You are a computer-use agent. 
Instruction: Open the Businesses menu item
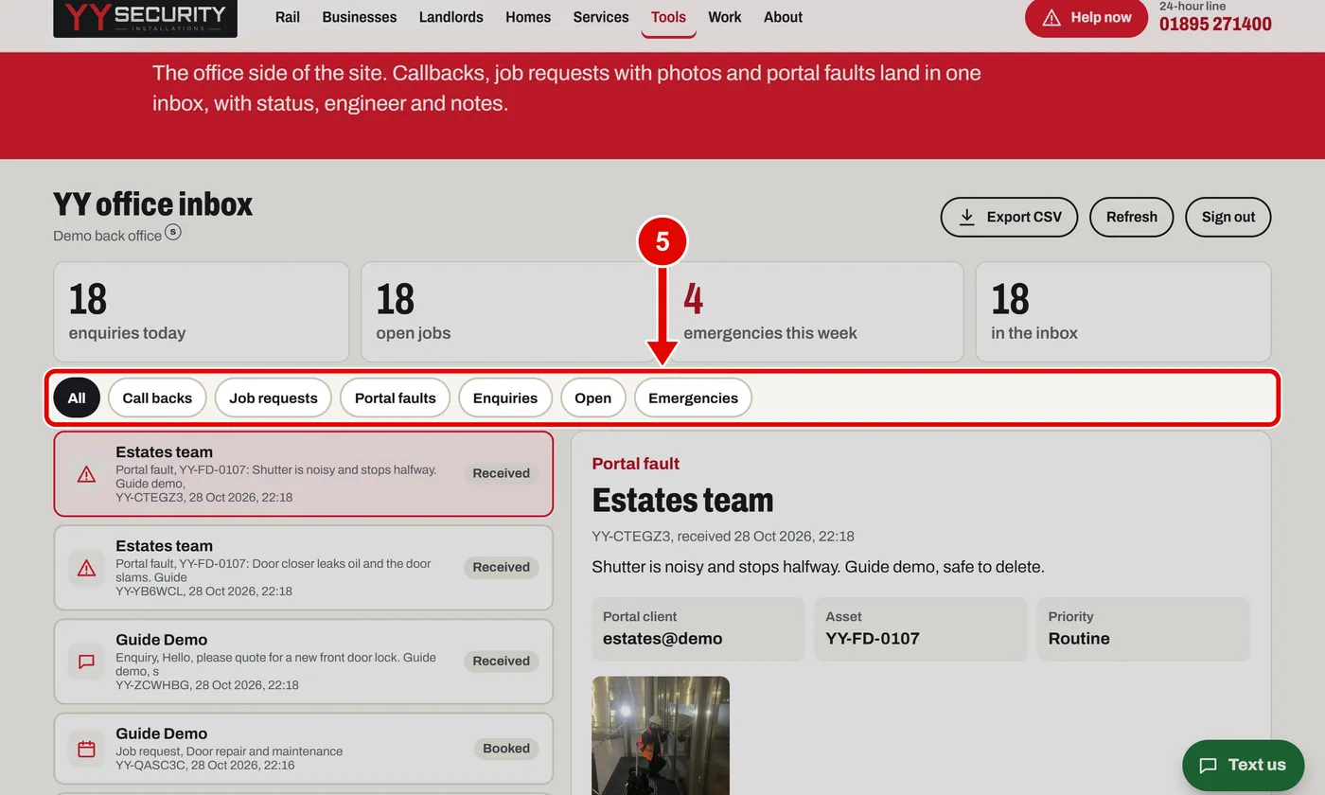click(360, 17)
